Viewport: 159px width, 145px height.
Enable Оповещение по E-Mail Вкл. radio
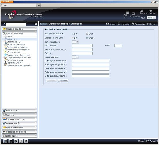(x=73, y=38)
